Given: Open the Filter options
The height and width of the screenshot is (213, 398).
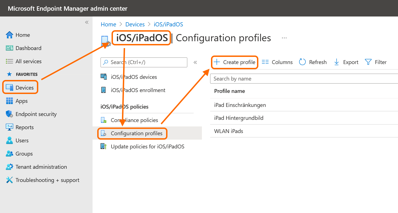Looking at the screenshot, I should [x=376, y=62].
